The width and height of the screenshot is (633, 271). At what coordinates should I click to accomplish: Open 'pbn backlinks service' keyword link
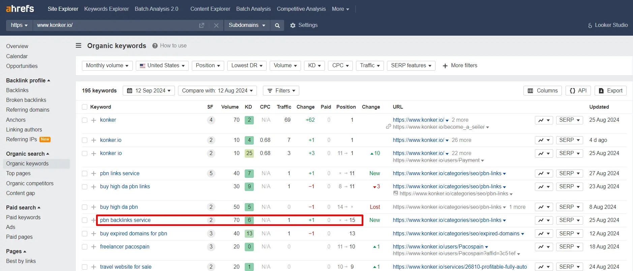tap(125, 220)
